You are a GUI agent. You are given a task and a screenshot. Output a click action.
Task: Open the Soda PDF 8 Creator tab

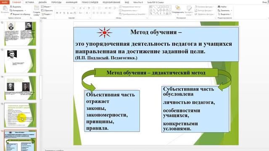156,3
